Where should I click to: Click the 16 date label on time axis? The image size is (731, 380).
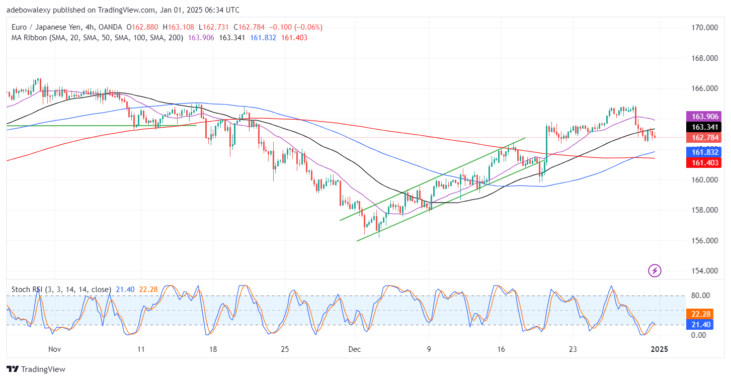click(x=501, y=349)
